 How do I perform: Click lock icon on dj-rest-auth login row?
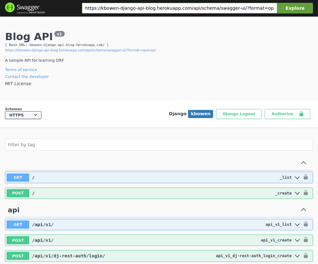(306, 256)
